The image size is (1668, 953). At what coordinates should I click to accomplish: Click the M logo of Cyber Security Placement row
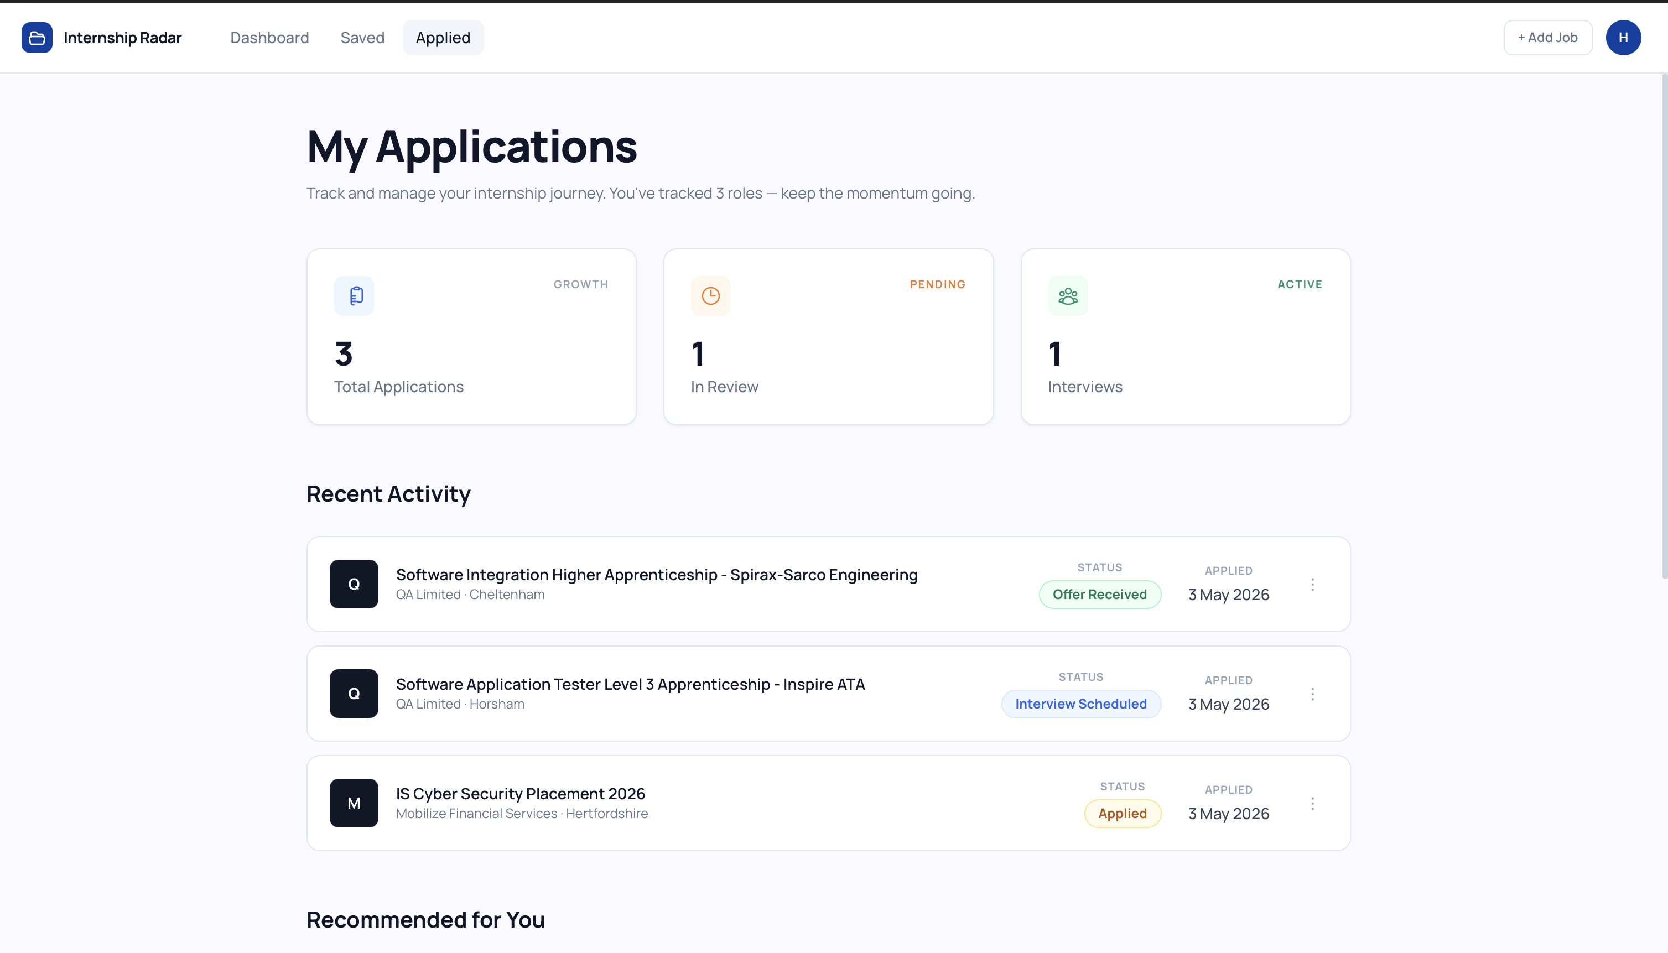click(354, 803)
